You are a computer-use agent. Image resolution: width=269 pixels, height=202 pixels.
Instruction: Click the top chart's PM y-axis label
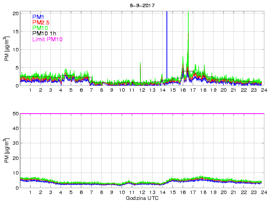tap(7, 49)
